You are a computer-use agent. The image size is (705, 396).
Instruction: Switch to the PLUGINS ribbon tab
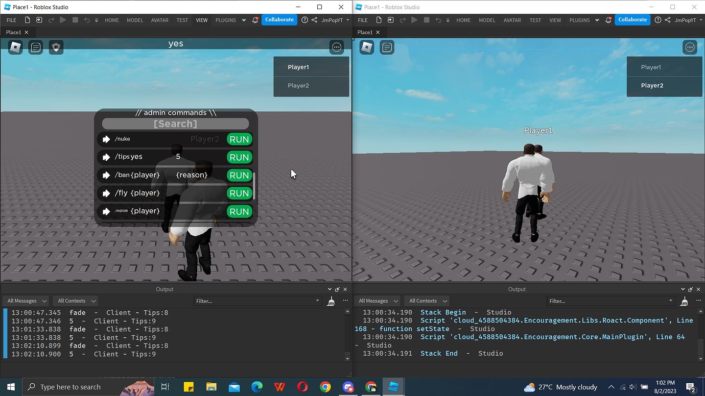pos(225,20)
